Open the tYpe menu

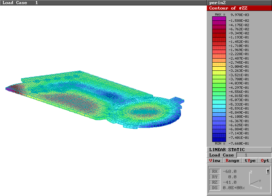point(250,160)
